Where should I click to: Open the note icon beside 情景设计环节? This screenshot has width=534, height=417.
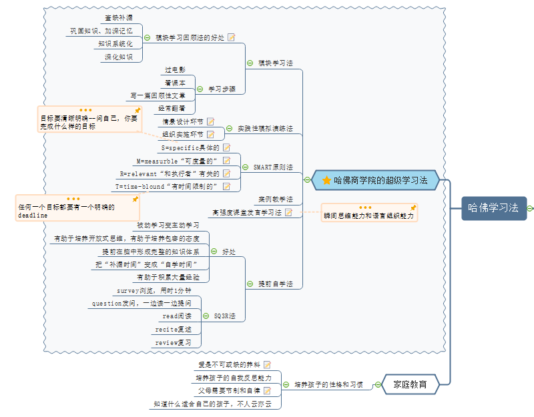click(211, 121)
